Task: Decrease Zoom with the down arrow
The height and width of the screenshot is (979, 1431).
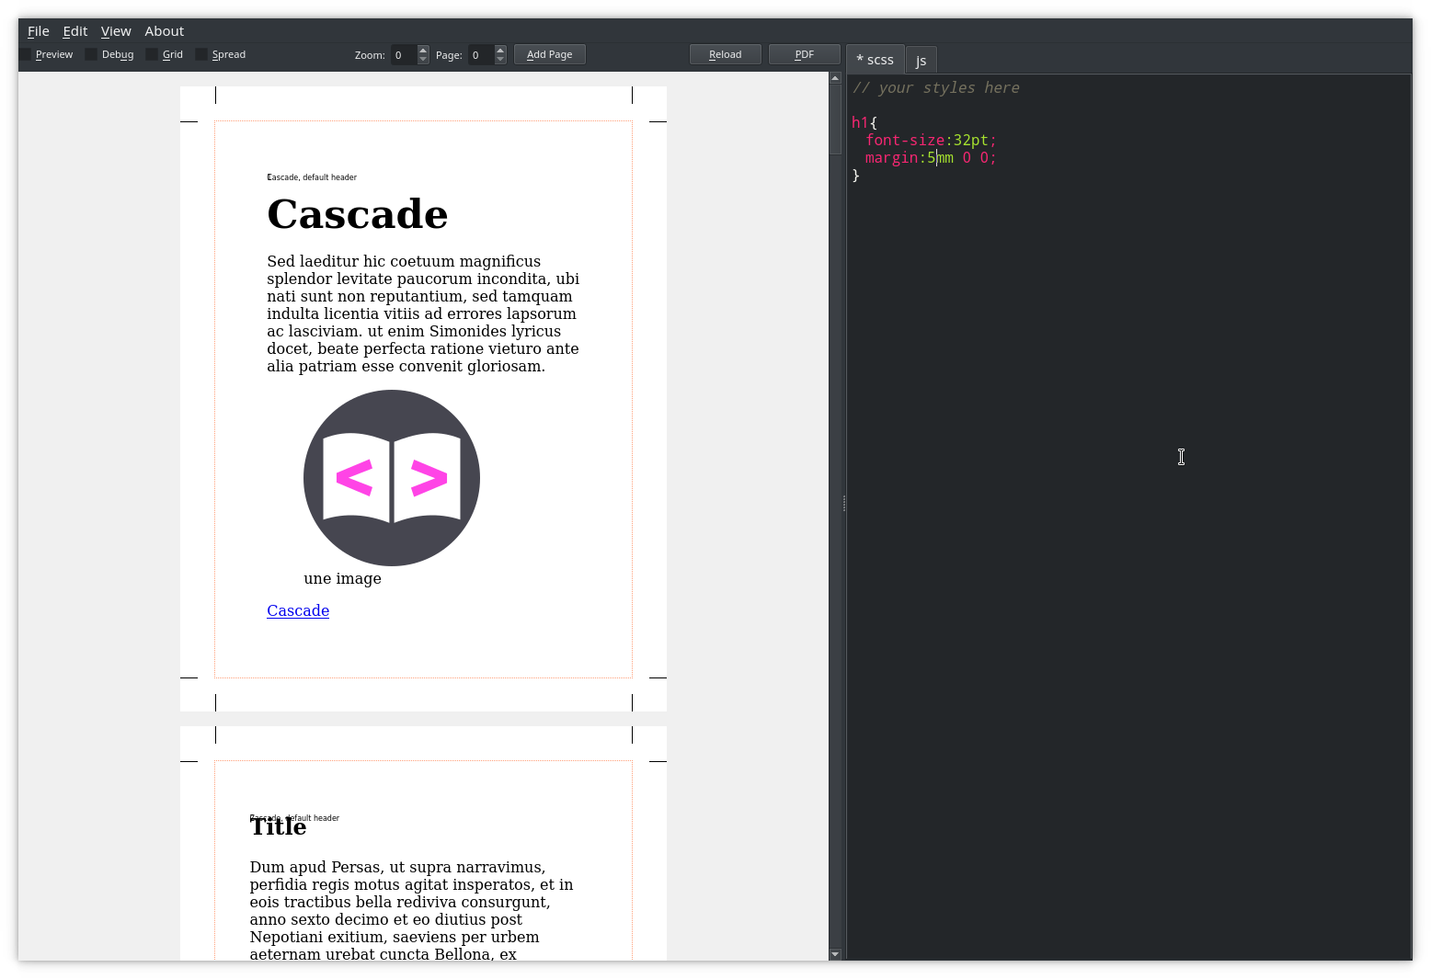Action: [423, 60]
